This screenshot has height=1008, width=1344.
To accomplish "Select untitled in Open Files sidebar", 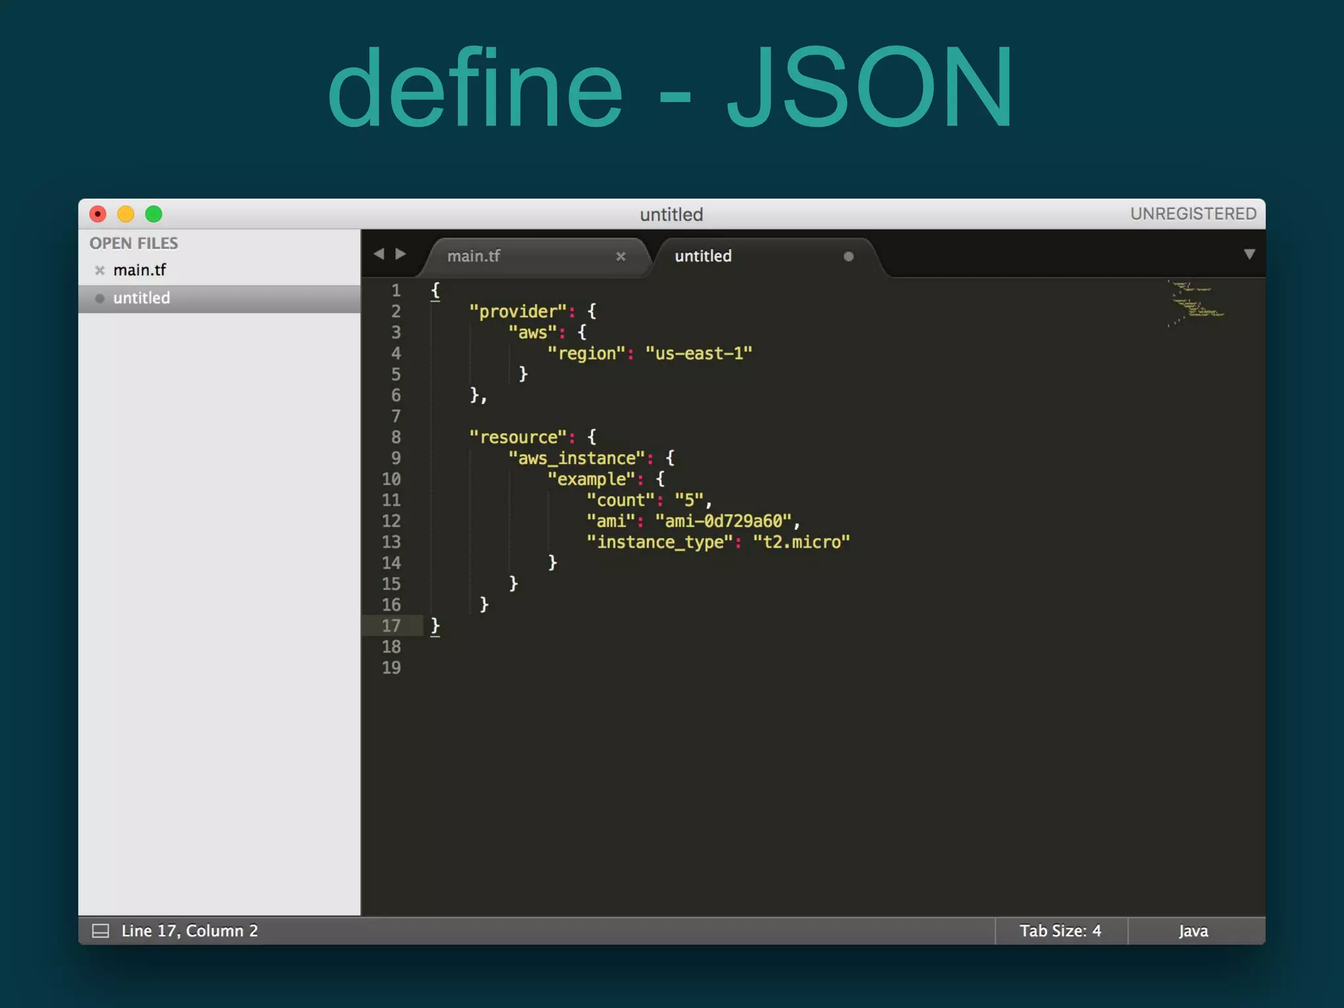I will 219,299.
